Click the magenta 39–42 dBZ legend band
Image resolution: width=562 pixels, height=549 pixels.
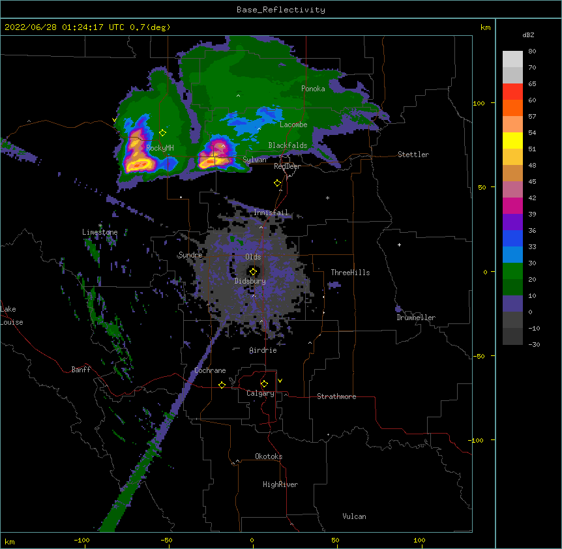click(x=512, y=206)
